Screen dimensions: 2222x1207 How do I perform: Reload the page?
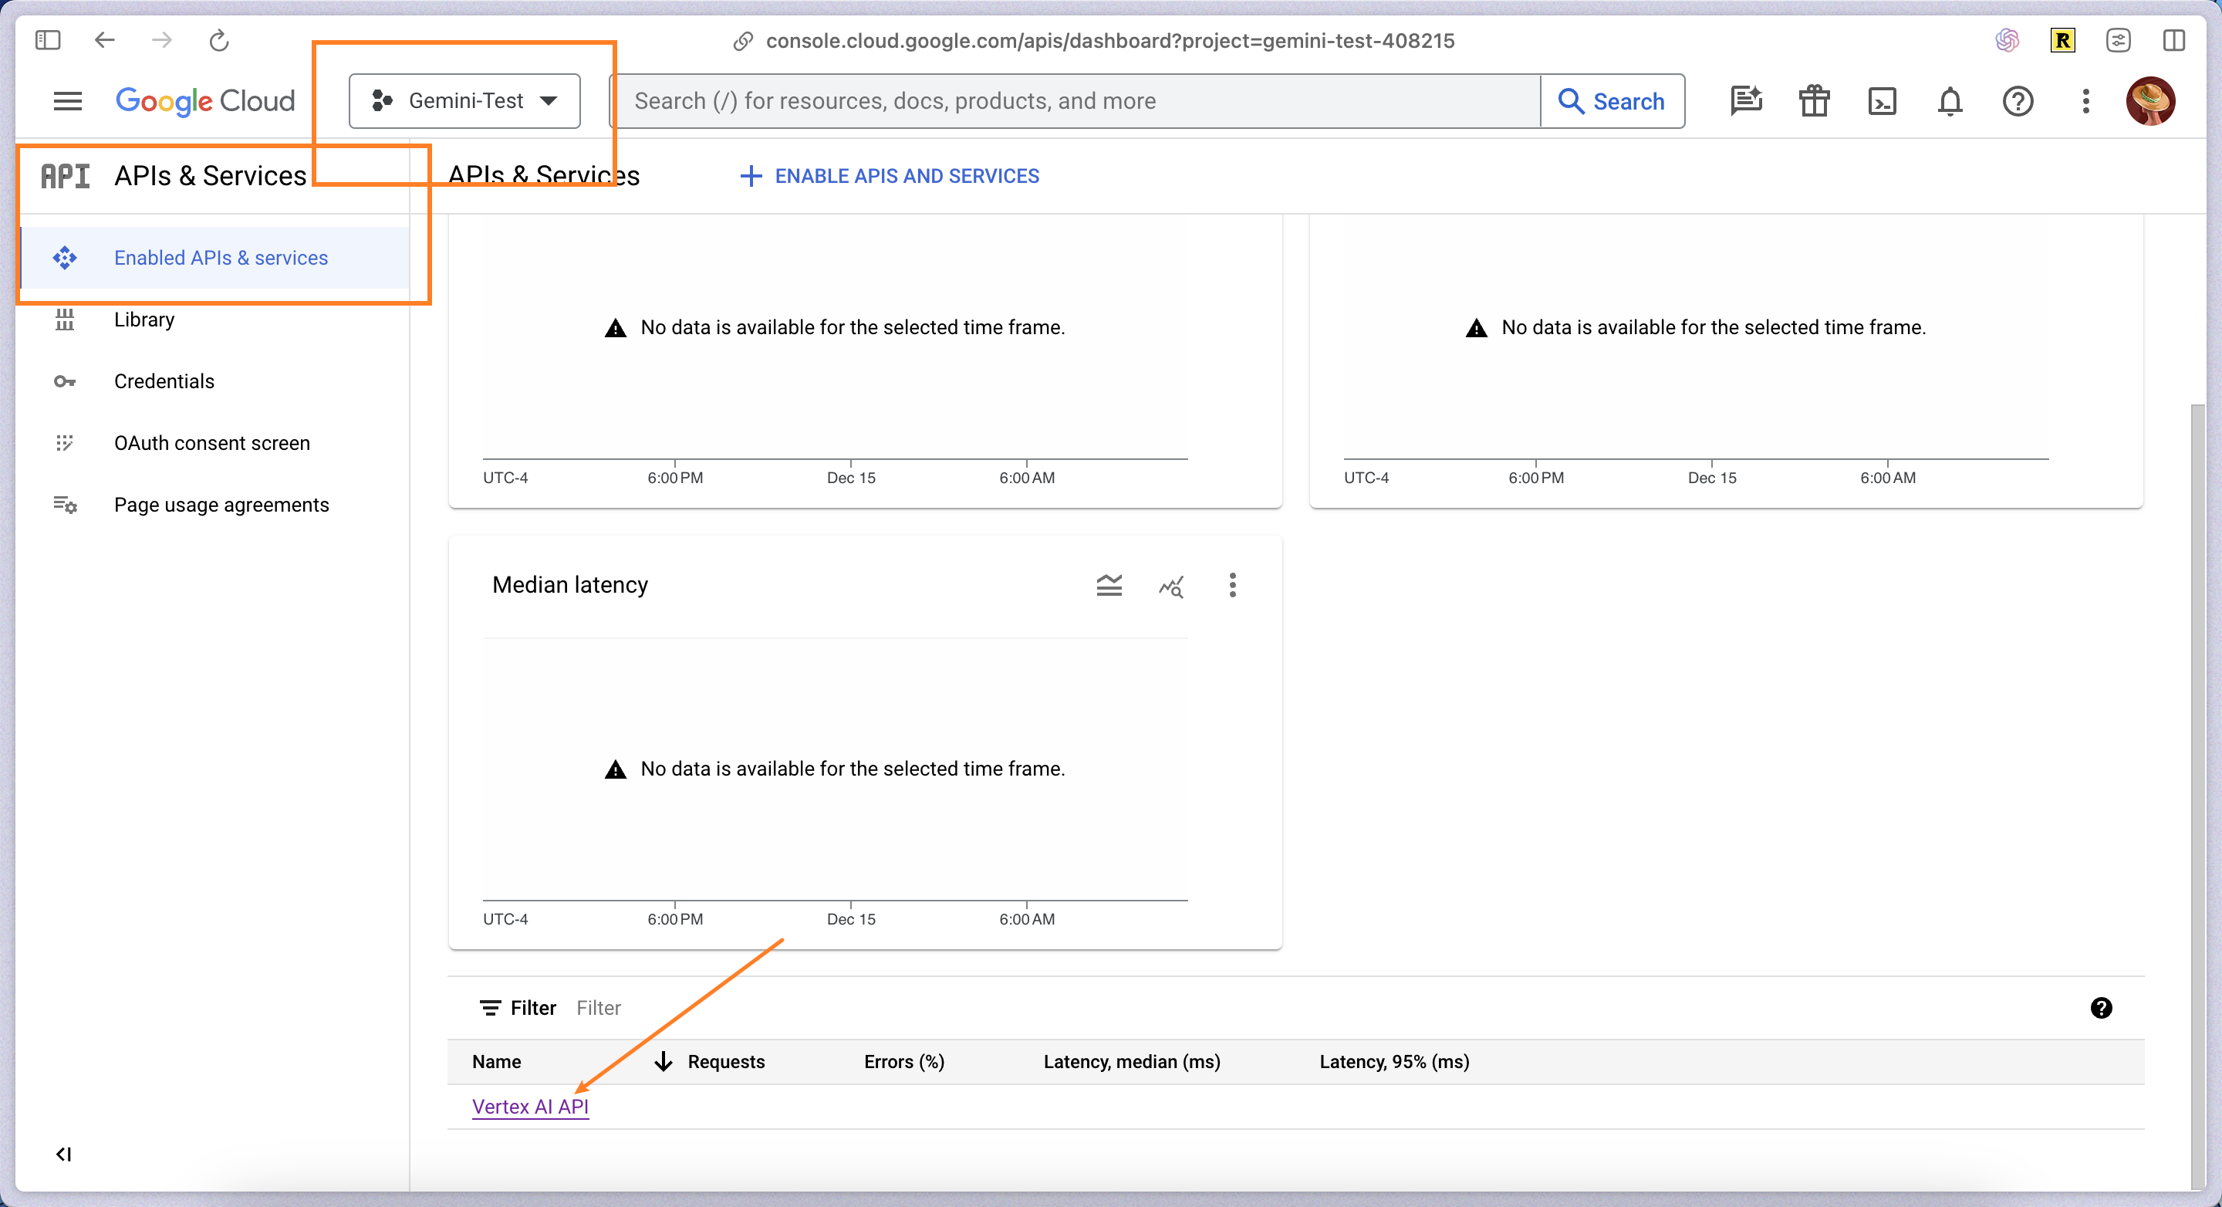click(x=219, y=39)
